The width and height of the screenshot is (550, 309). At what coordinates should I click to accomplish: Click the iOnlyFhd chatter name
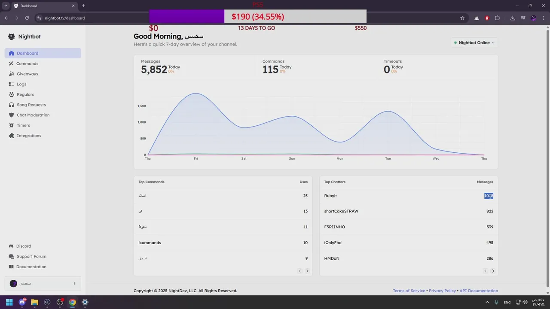pos(333,242)
